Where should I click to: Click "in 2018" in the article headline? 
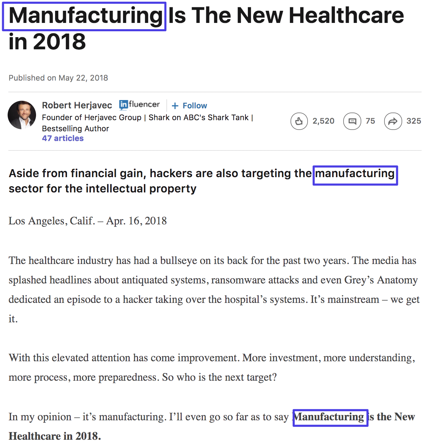point(47,42)
